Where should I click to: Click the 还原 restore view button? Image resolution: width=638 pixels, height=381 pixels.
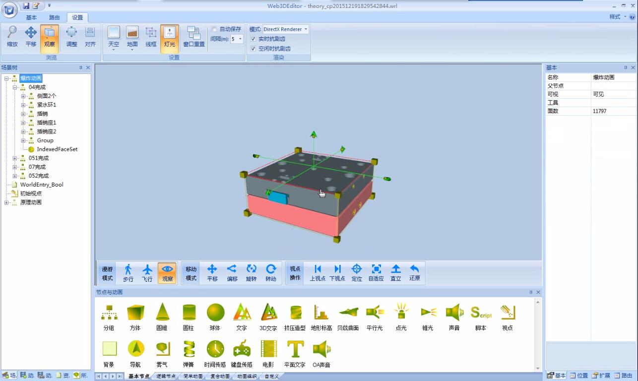point(415,273)
